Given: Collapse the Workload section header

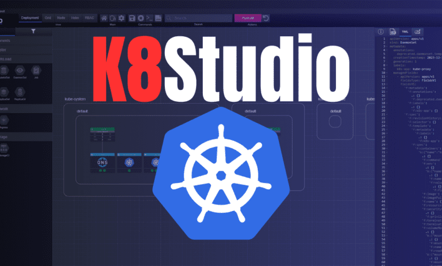Looking at the screenshot, I should point(26,59).
